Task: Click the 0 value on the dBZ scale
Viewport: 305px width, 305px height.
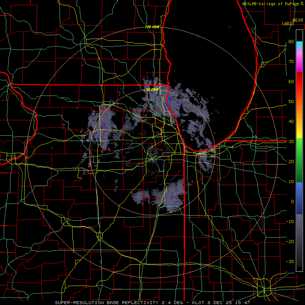Action: [x=292, y=202]
